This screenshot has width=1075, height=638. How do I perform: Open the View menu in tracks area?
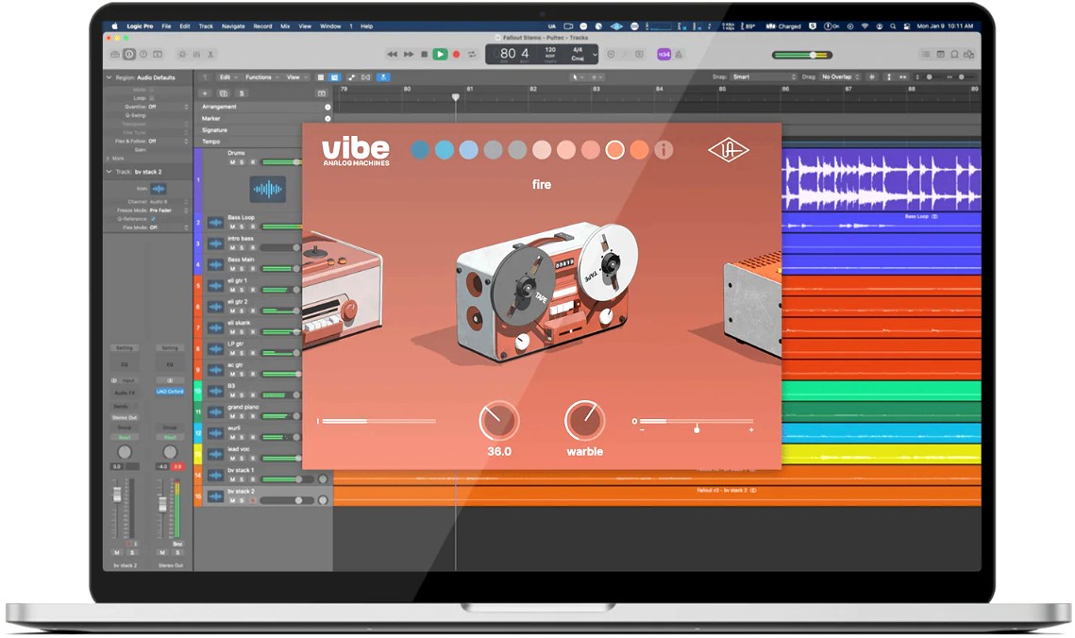coord(296,77)
